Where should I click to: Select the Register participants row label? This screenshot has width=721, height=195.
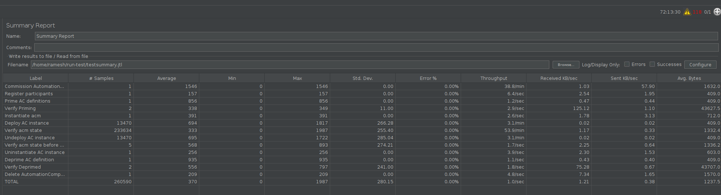click(29, 93)
